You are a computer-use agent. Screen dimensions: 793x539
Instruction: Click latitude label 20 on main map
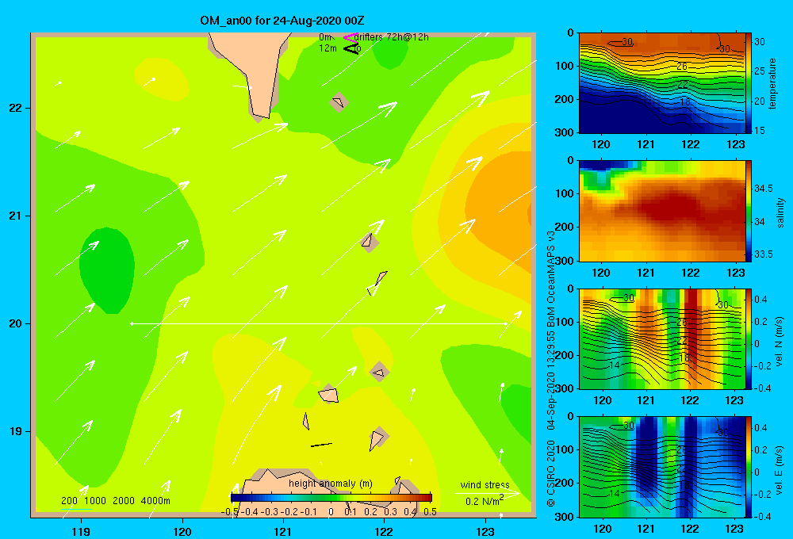(16, 323)
